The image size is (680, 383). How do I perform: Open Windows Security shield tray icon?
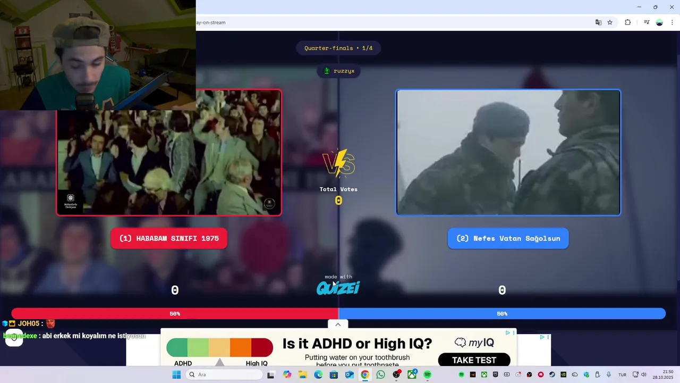pyautogui.click(x=586, y=374)
